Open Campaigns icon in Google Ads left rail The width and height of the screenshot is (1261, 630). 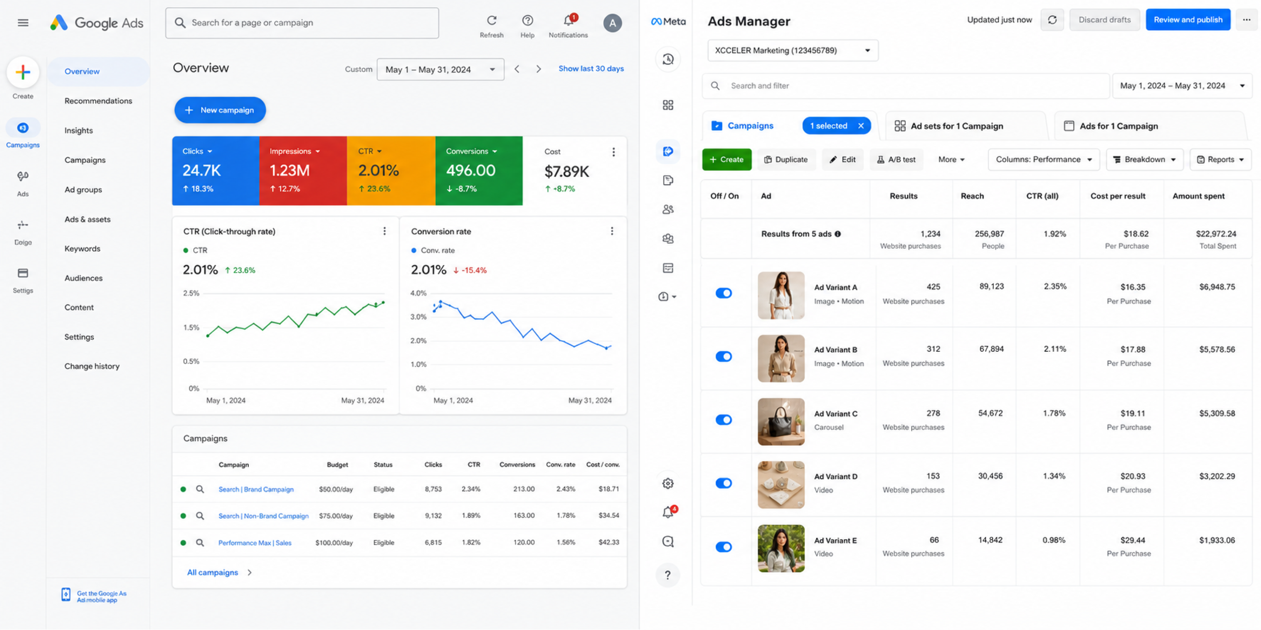pos(23,128)
